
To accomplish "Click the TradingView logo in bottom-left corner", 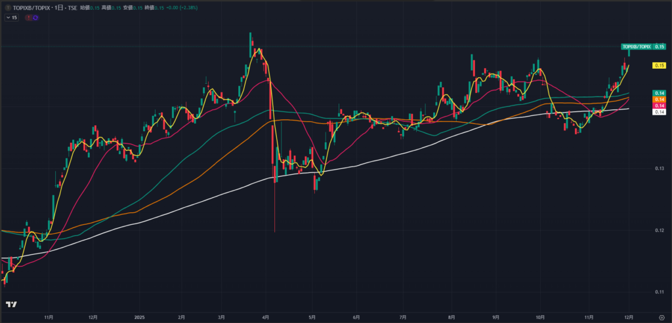I will [11, 305].
